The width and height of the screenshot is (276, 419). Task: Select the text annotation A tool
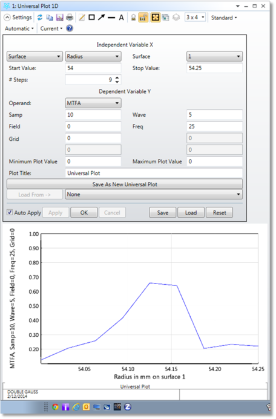(121, 18)
